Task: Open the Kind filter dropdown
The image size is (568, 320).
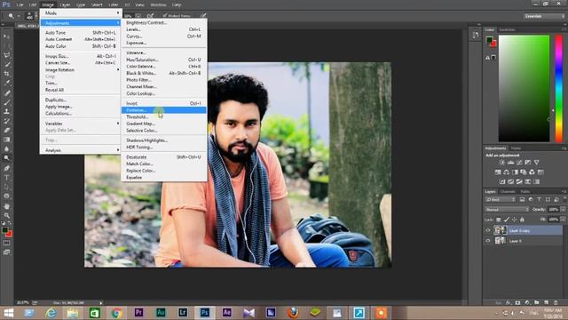Action: click(501, 199)
